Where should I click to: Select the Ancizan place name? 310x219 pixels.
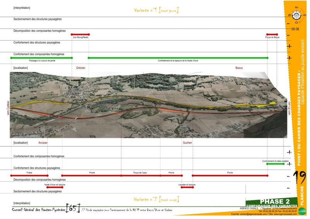coord(43,142)
